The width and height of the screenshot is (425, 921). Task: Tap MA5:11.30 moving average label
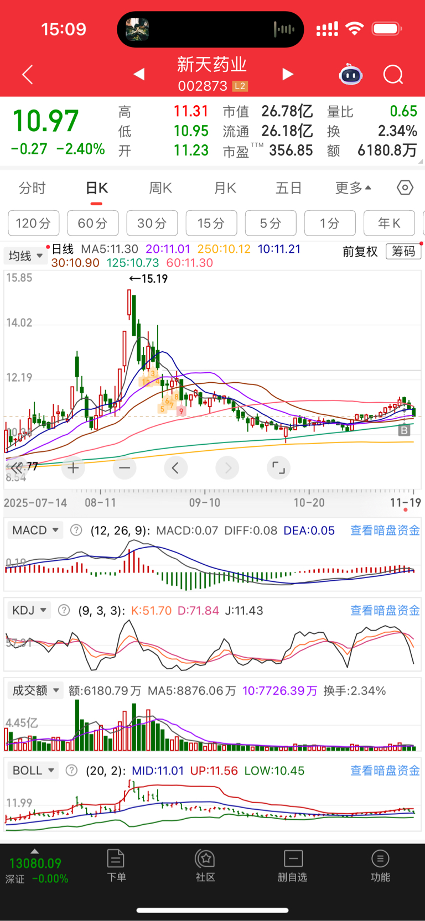(x=110, y=249)
